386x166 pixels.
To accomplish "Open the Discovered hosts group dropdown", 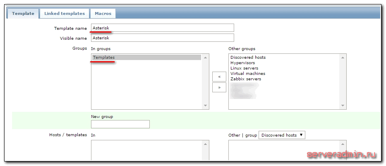I will click(x=281, y=135).
